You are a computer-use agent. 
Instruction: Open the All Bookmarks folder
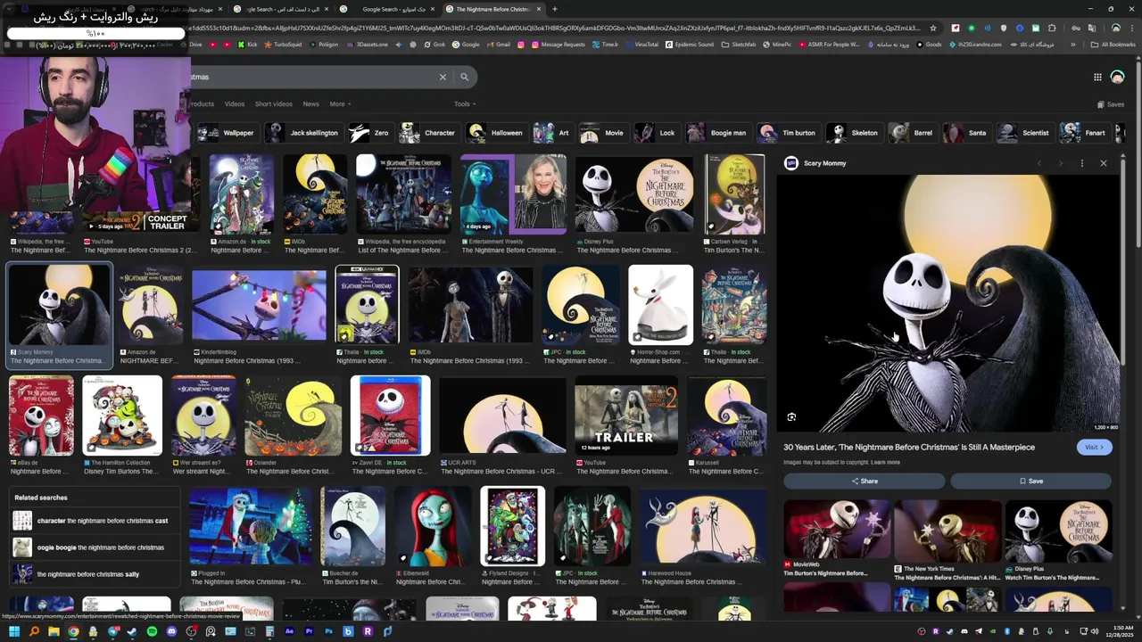tap(1113, 45)
